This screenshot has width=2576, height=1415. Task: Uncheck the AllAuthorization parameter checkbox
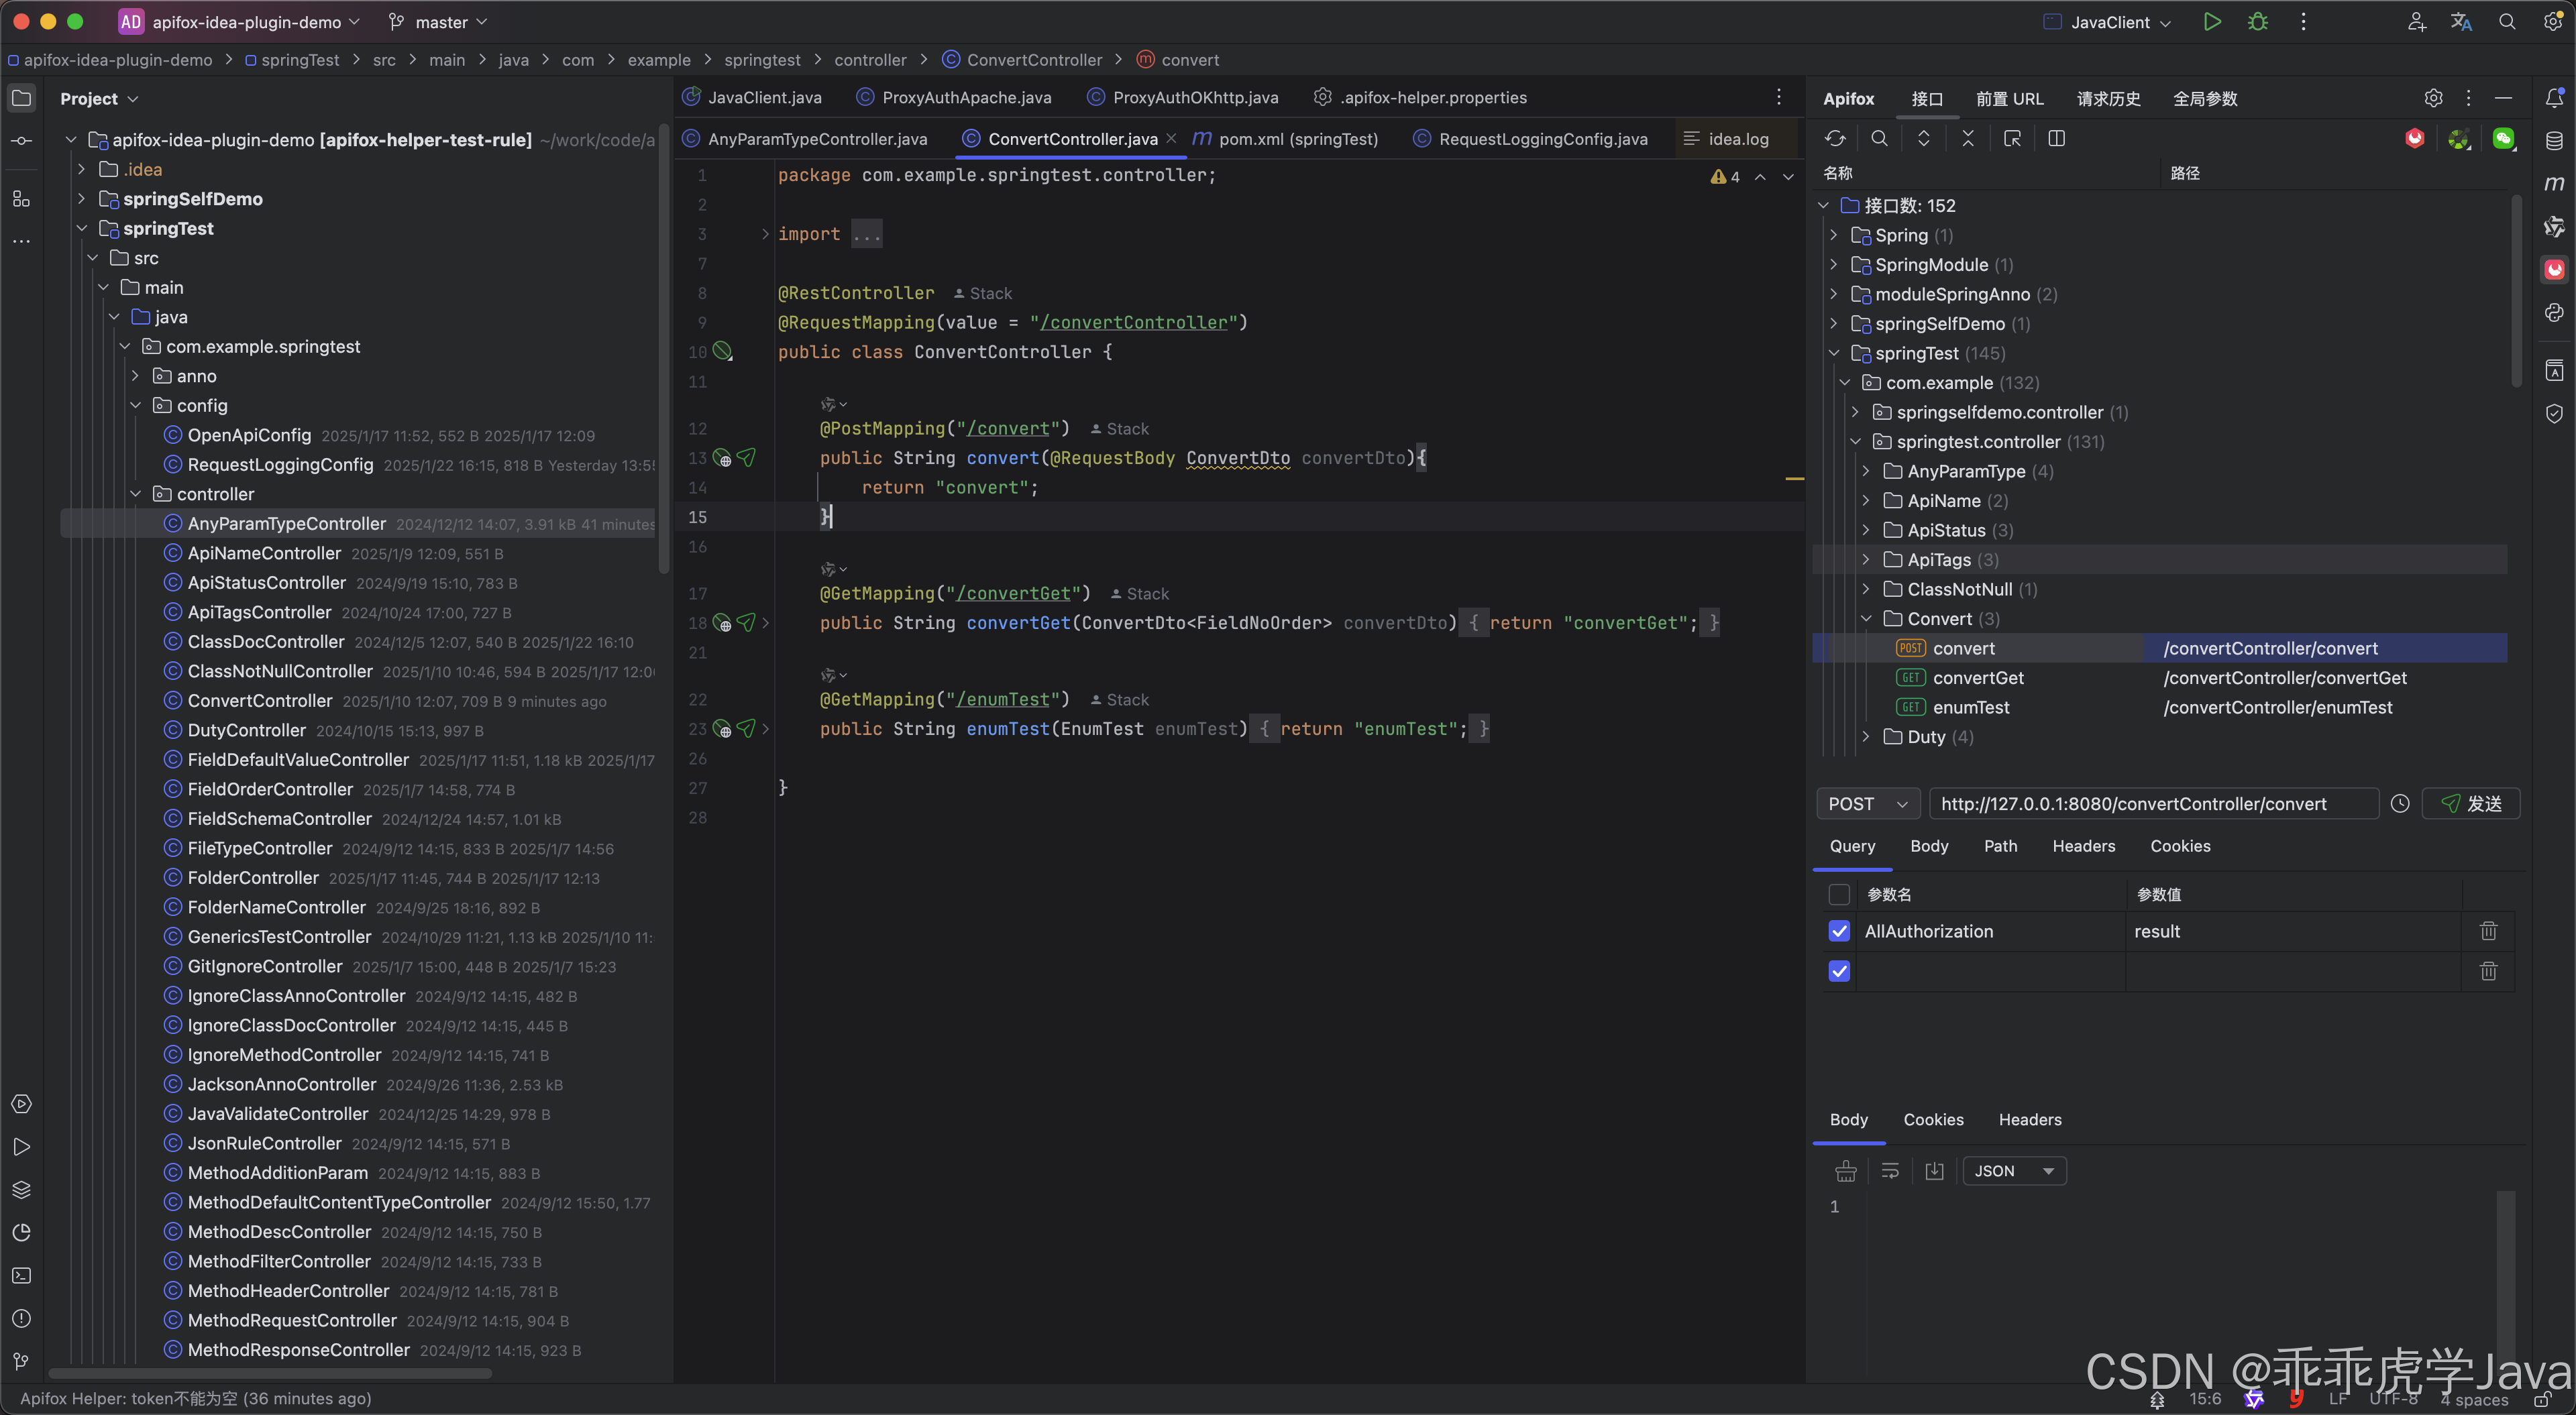(1839, 931)
